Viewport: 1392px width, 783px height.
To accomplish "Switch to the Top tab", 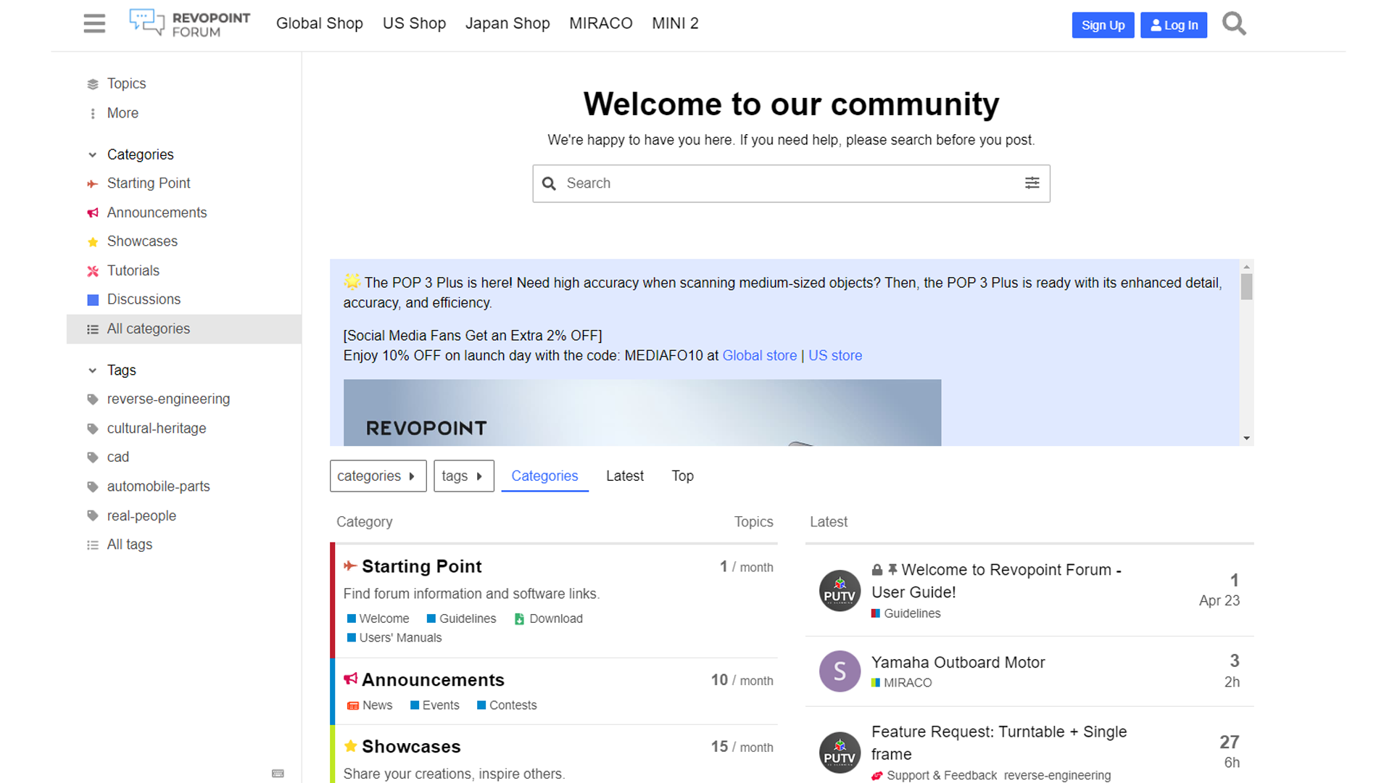I will (x=682, y=476).
